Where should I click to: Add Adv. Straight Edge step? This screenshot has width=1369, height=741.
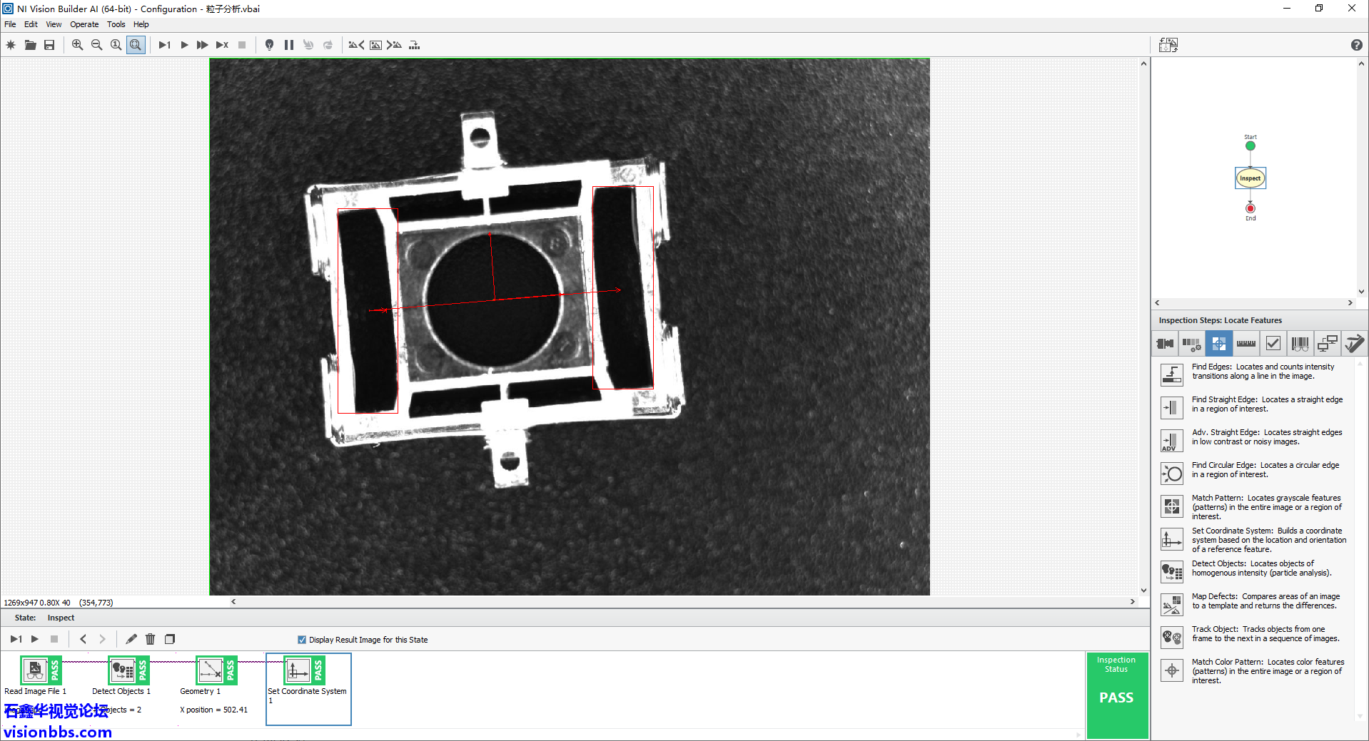[1172, 441]
